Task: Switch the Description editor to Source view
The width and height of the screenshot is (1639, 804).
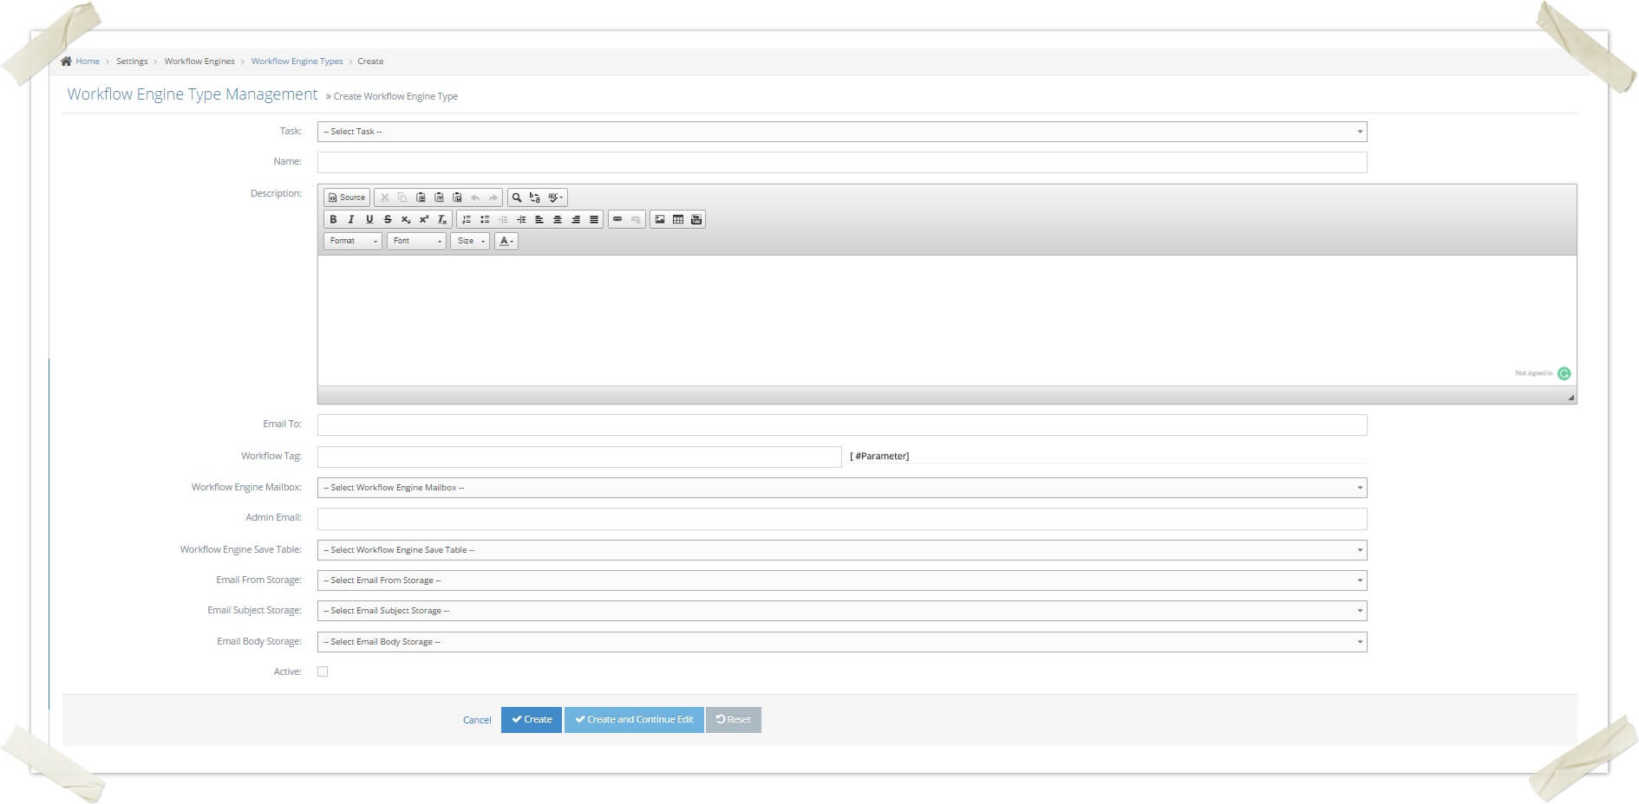Action: pos(345,197)
